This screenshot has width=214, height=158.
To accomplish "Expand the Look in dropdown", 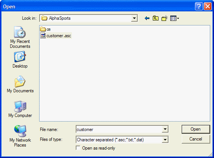I will 134,18.
